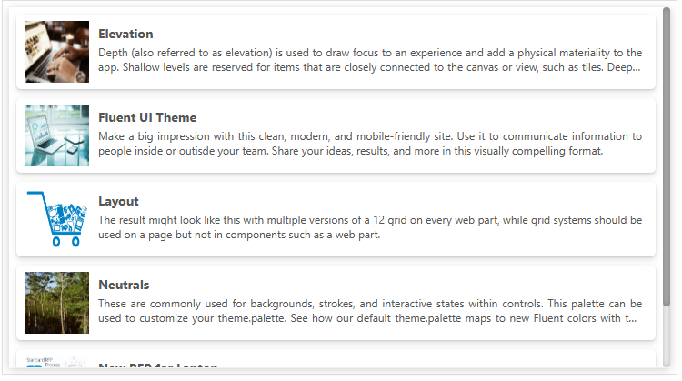Click the cut-off New RFP title at bottom

click(158, 366)
